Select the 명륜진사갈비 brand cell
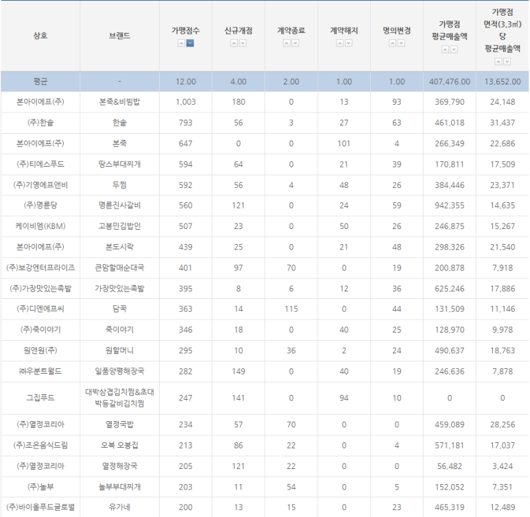Viewport: 530px width, 517px height. pos(120,205)
